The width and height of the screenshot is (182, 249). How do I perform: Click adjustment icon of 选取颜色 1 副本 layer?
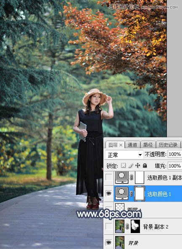pyautogui.click(x=121, y=177)
